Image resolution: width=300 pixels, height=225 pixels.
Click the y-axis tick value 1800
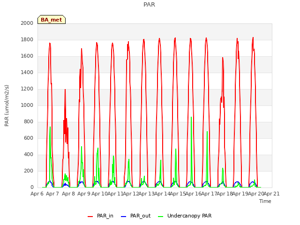(27, 39)
